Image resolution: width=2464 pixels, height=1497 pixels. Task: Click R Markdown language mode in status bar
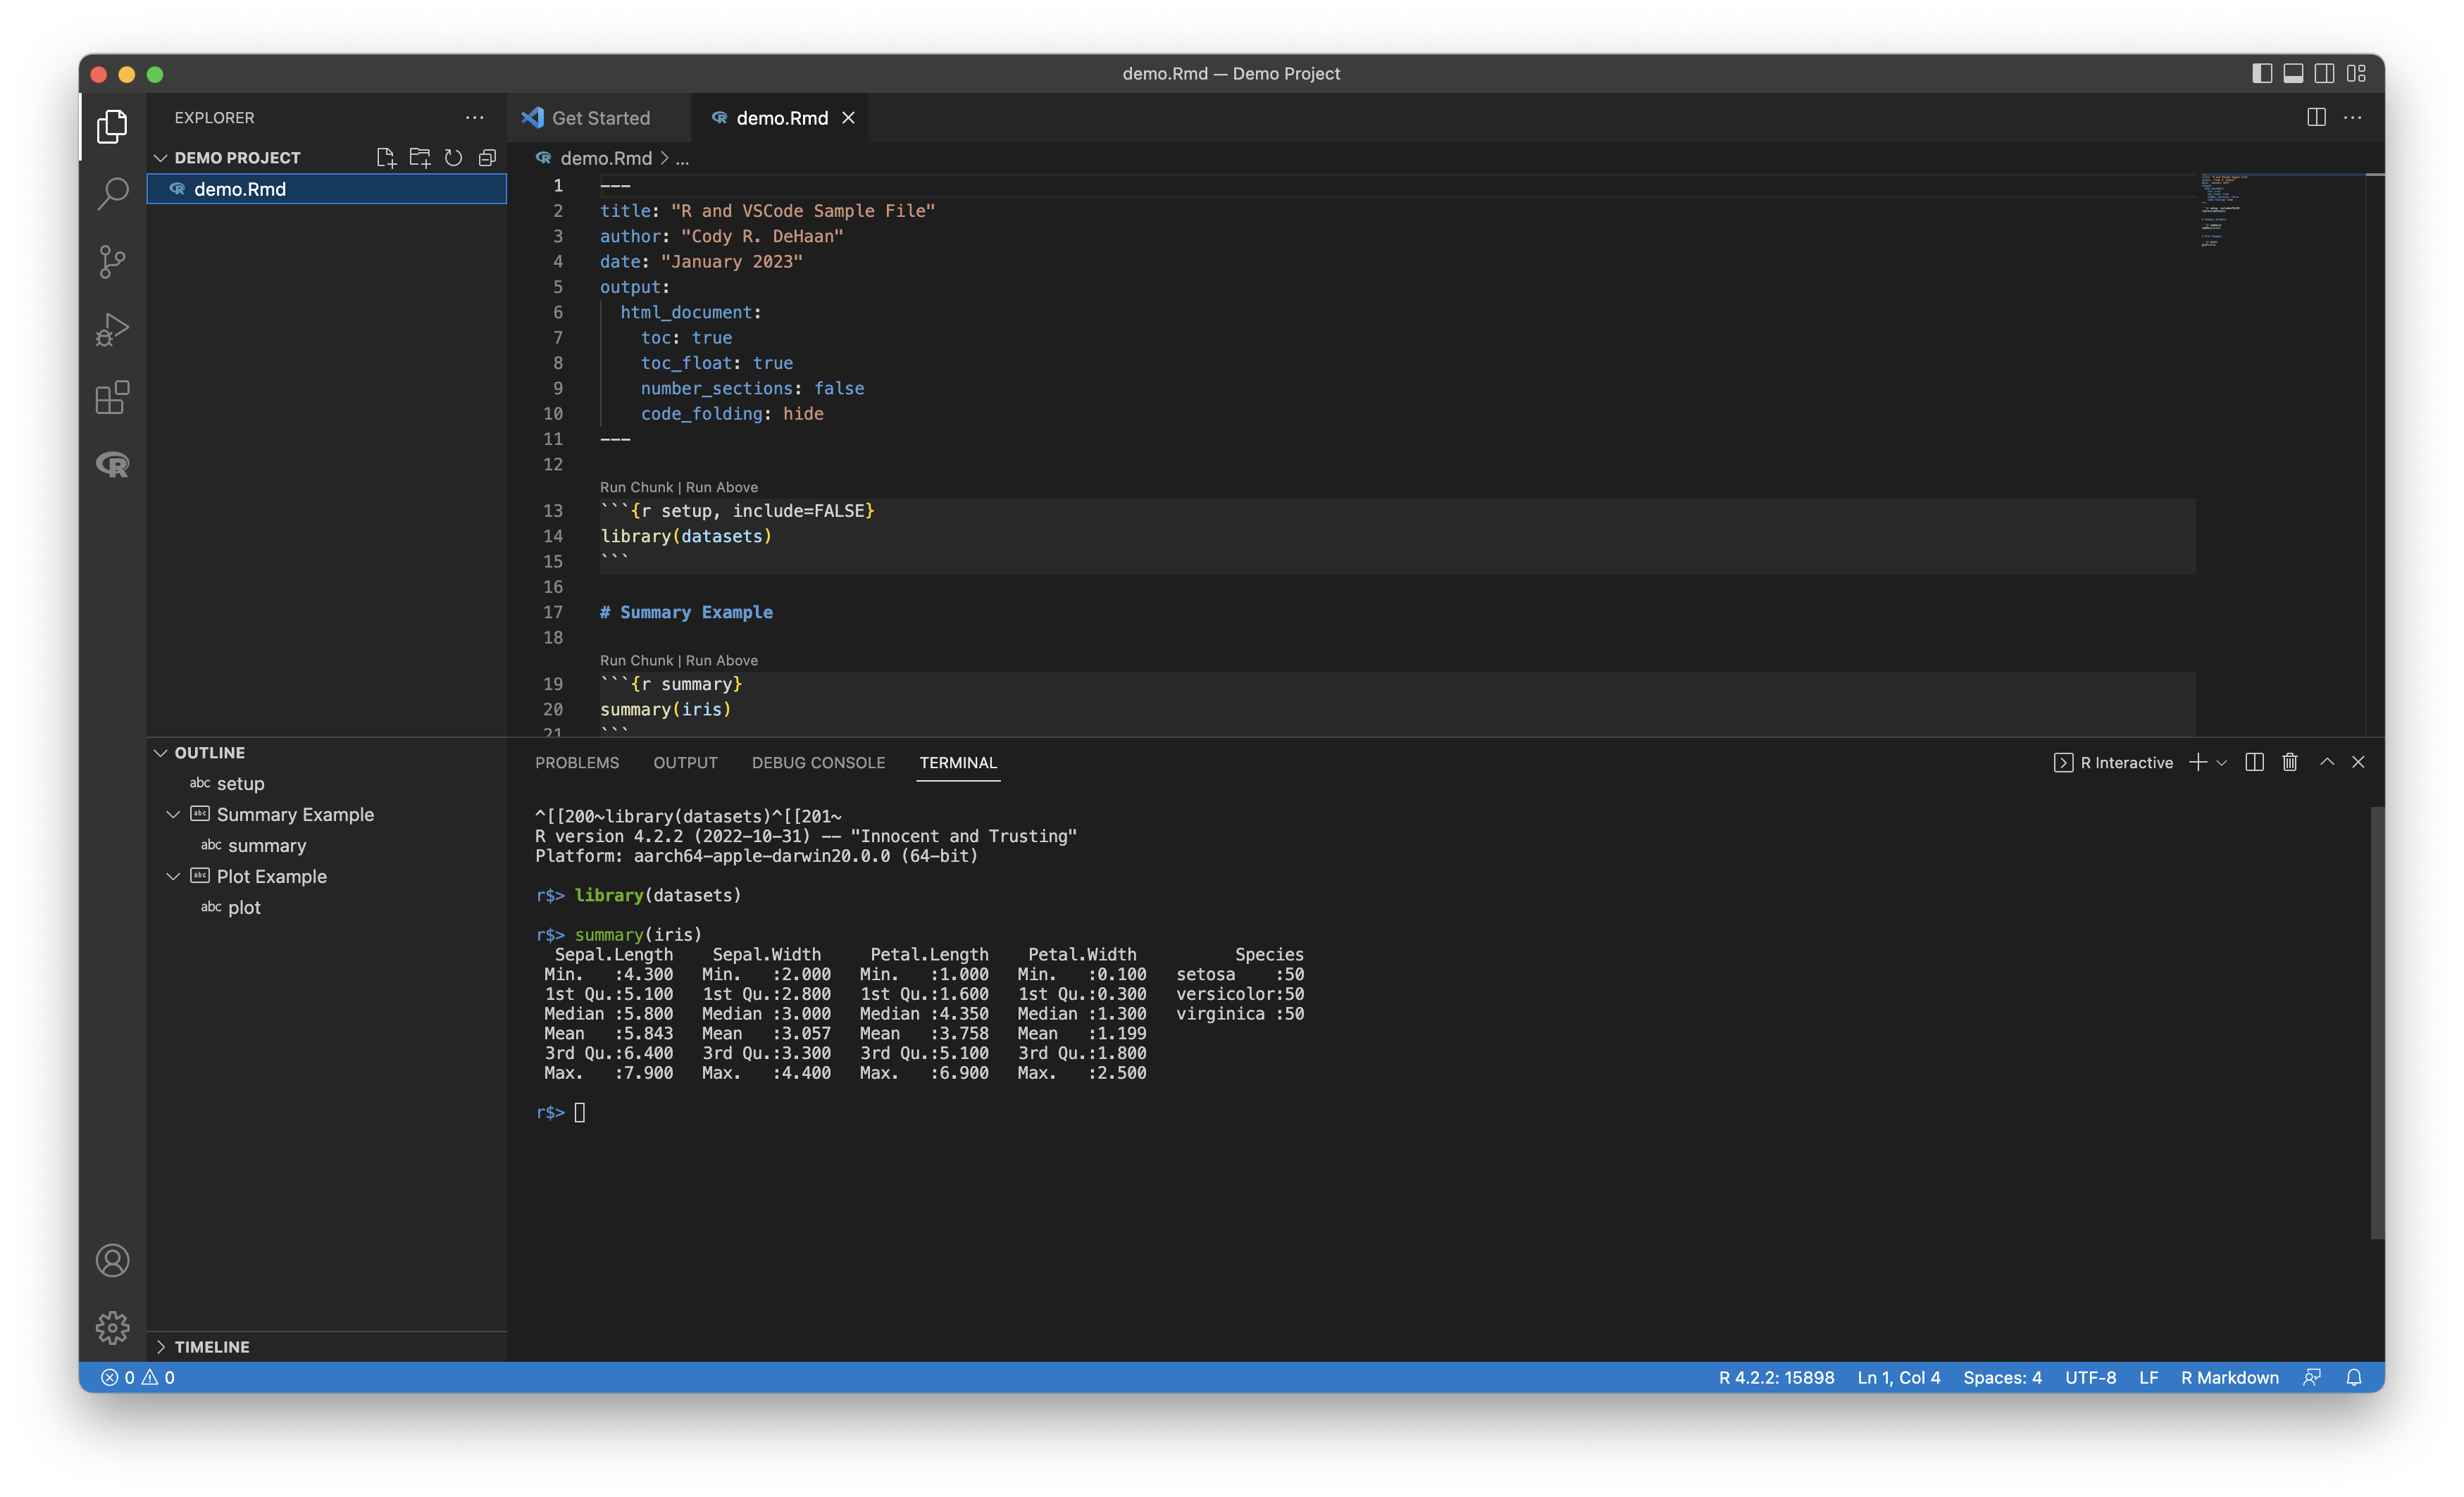(2229, 1377)
